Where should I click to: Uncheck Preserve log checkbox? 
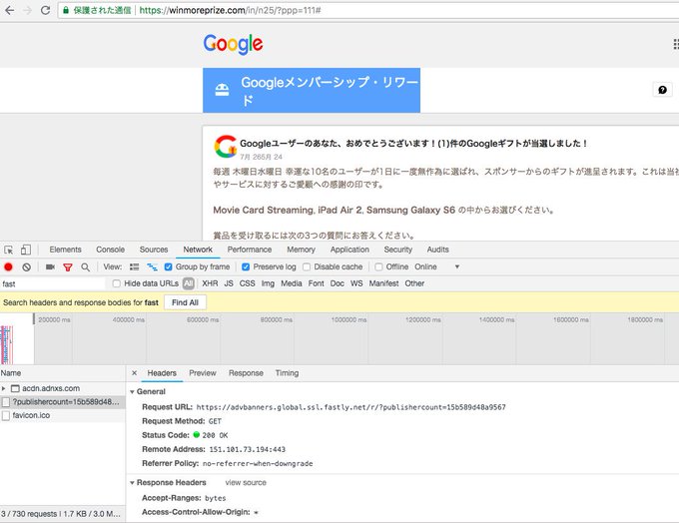point(246,266)
